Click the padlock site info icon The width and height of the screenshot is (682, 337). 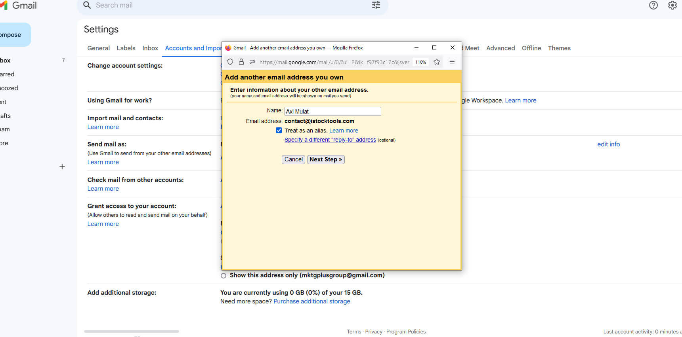(241, 62)
